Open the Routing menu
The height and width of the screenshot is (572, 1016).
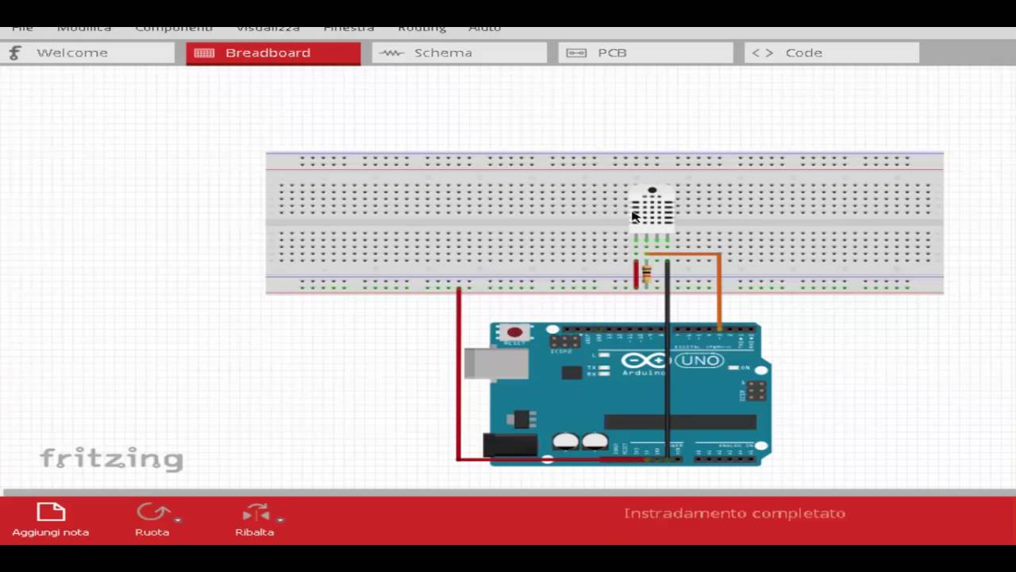[x=421, y=29]
